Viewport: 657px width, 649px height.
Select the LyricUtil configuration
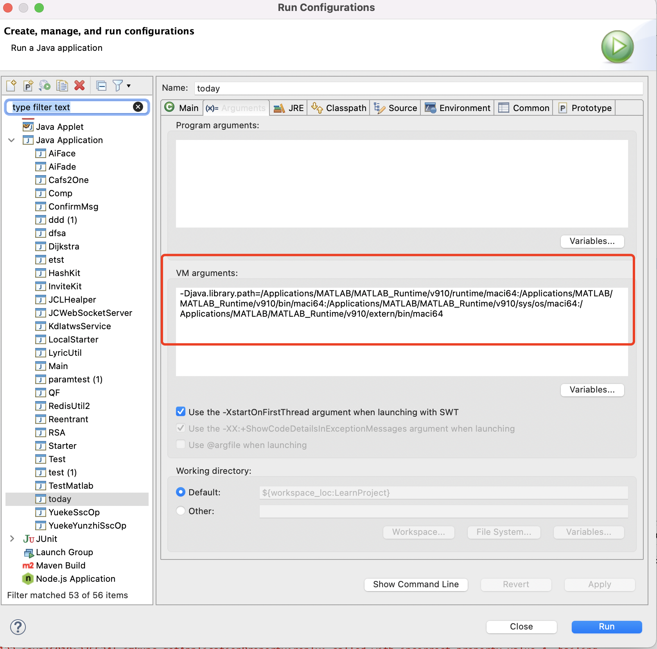click(58, 353)
